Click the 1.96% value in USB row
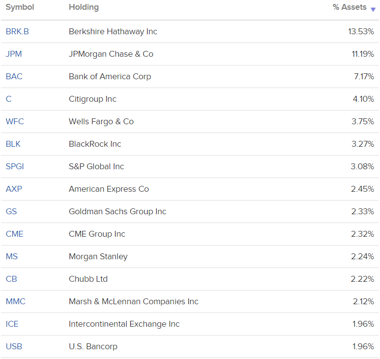The width and height of the screenshot is (380, 359). click(x=363, y=346)
